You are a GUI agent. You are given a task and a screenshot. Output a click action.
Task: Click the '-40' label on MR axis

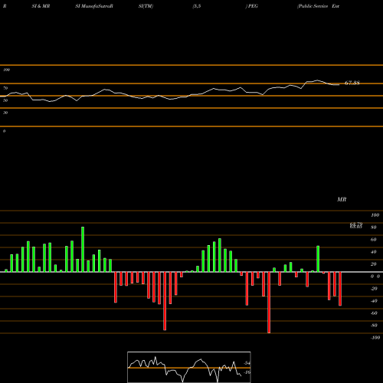374,301
